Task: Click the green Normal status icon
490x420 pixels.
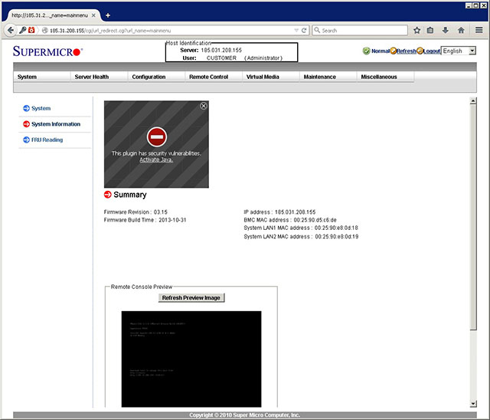Action: (x=366, y=51)
